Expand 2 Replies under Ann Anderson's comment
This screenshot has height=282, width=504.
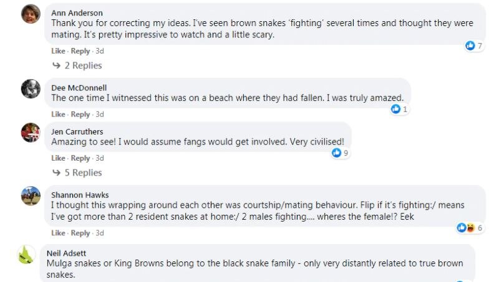click(x=77, y=65)
